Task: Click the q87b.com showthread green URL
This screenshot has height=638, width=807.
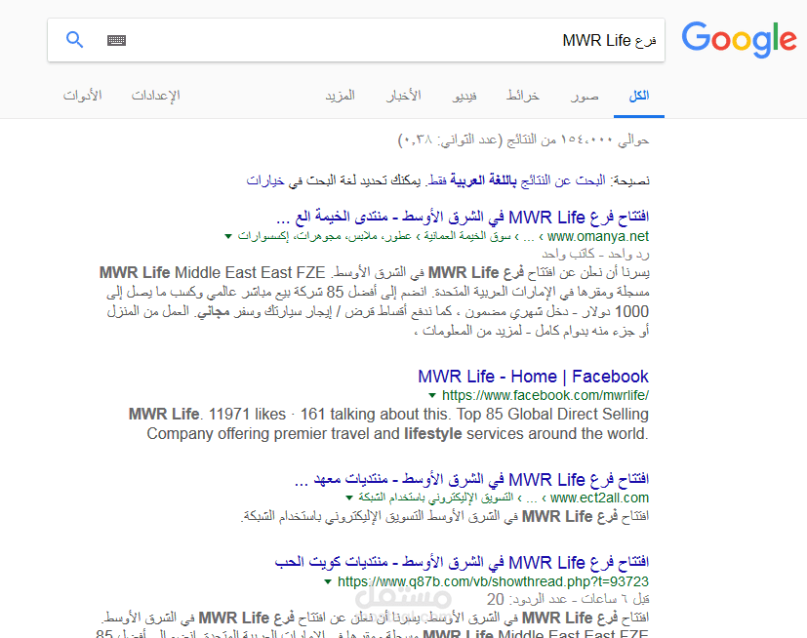Action: click(x=493, y=581)
